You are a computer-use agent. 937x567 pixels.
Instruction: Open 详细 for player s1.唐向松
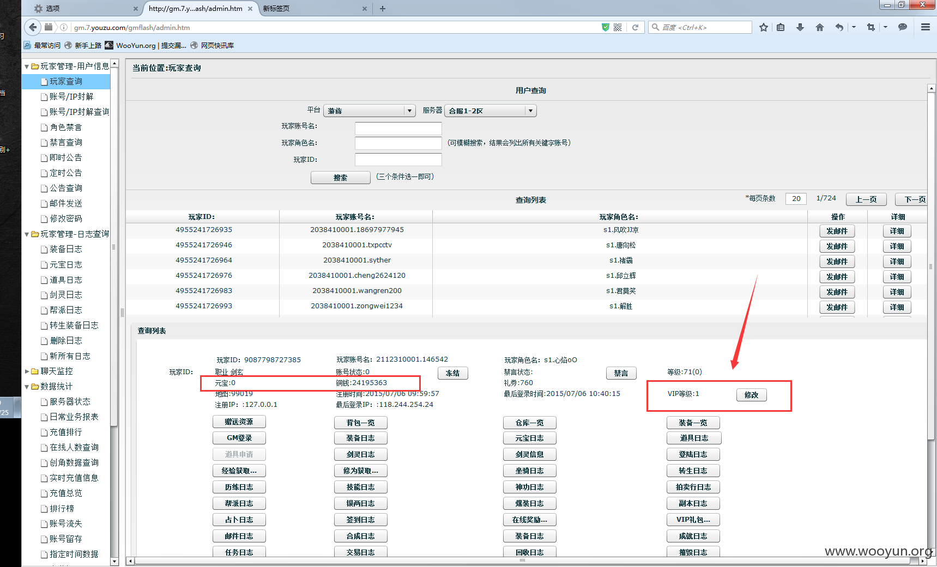[897, 246]
